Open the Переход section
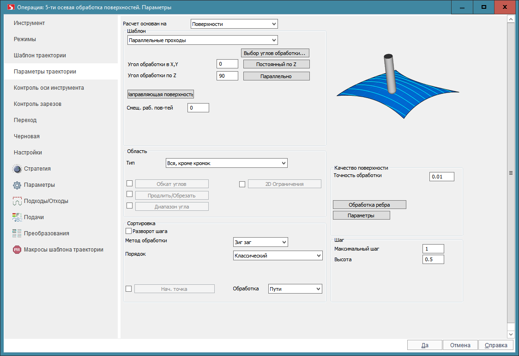The width and height of the screenshot is (519, 356). (x=61, y=120)
